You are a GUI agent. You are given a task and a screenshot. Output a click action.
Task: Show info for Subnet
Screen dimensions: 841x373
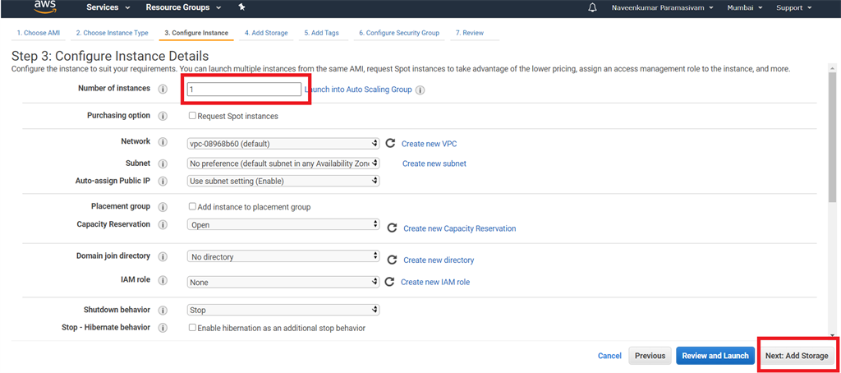point(163,163)
